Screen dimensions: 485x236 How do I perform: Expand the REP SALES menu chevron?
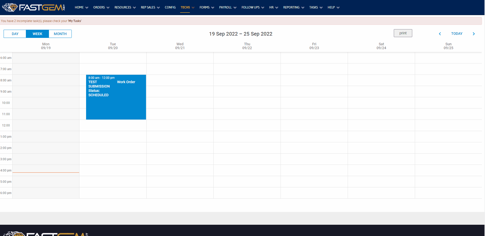pos(159,8)
